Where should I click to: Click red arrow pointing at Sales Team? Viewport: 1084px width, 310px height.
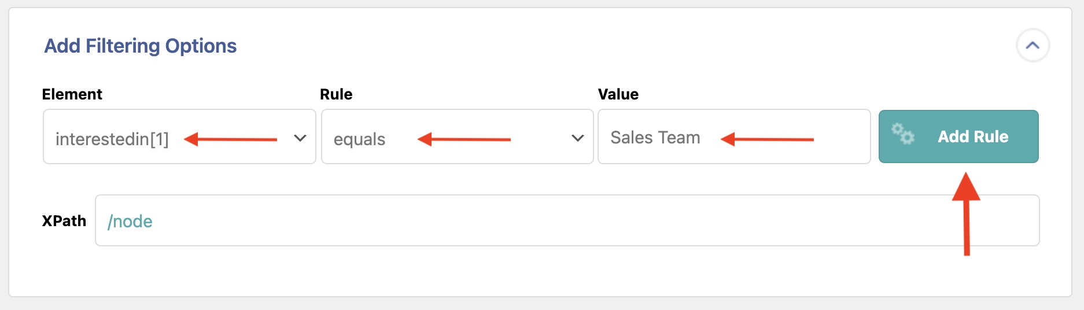tap(767, 139)
